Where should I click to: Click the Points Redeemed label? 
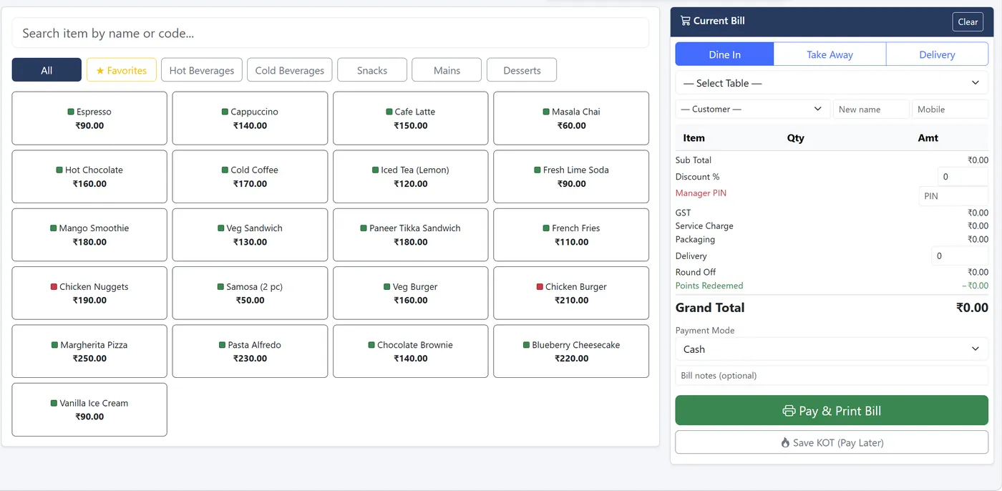tap(709, 286)
